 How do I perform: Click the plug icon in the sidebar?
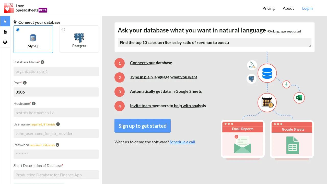(5, 21)
